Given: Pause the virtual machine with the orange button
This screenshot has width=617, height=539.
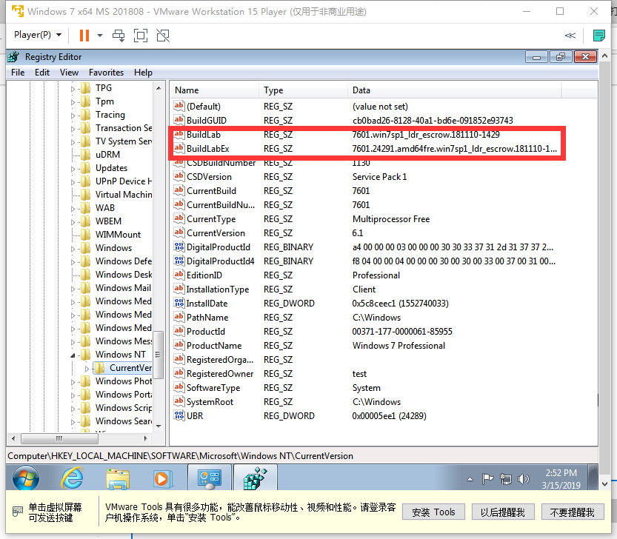Looking at the screenshot, I should tap(84, 36).
